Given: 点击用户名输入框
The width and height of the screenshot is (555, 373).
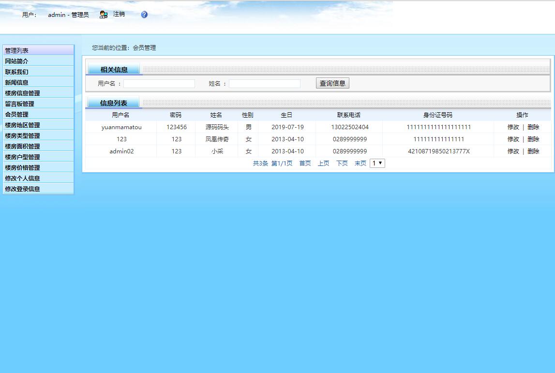Looking at the screenshot, I should (x=159, y=83).
